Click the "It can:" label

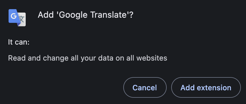pyautogui.click(x=19, y=42)
